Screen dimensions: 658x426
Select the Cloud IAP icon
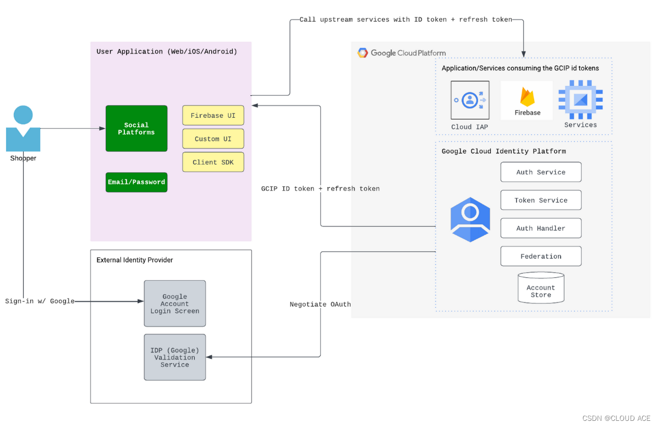tap(470, 100)
